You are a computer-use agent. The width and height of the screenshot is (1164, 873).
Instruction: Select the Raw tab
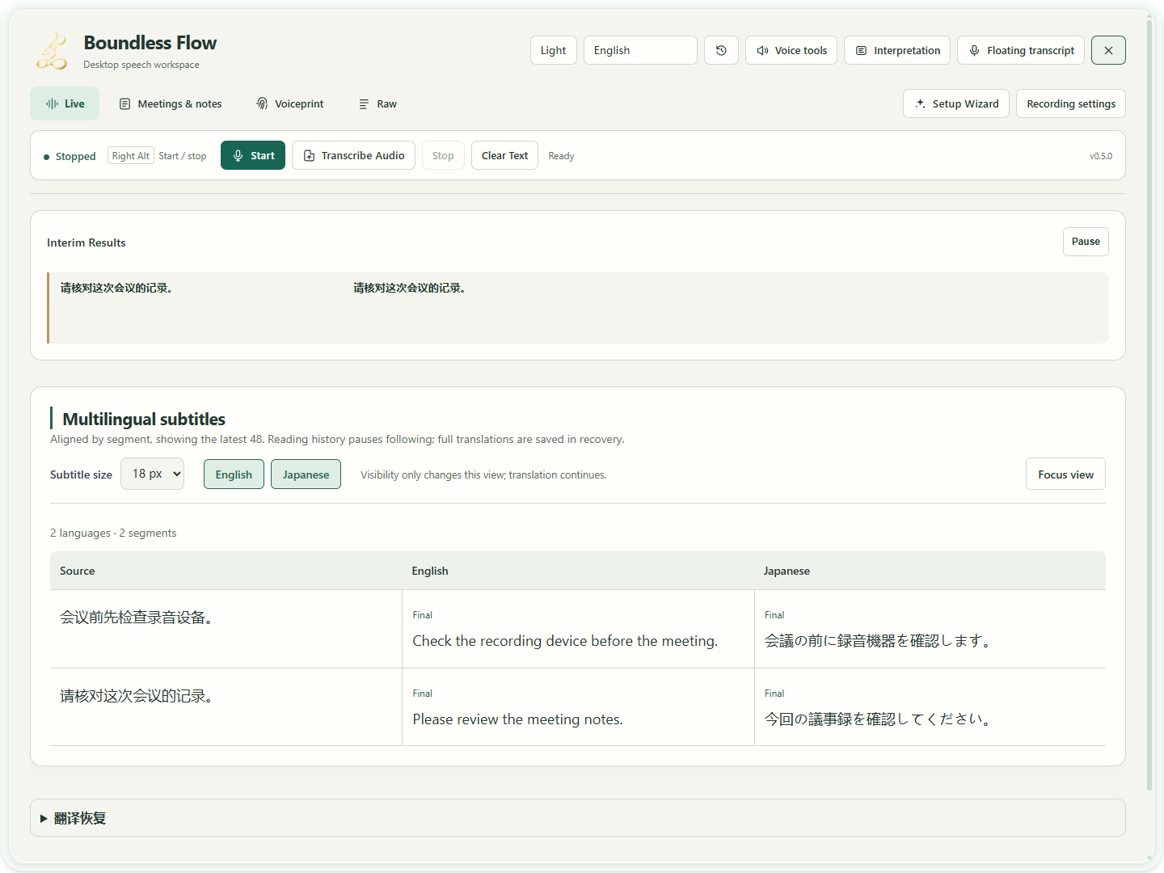378,103
